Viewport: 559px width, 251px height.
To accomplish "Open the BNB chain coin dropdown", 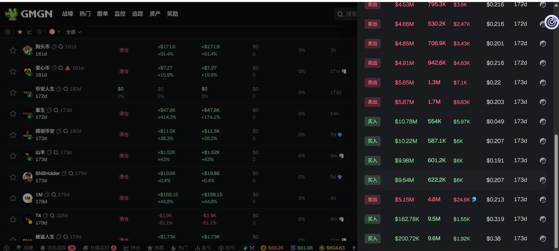I will tap(55, 32).
